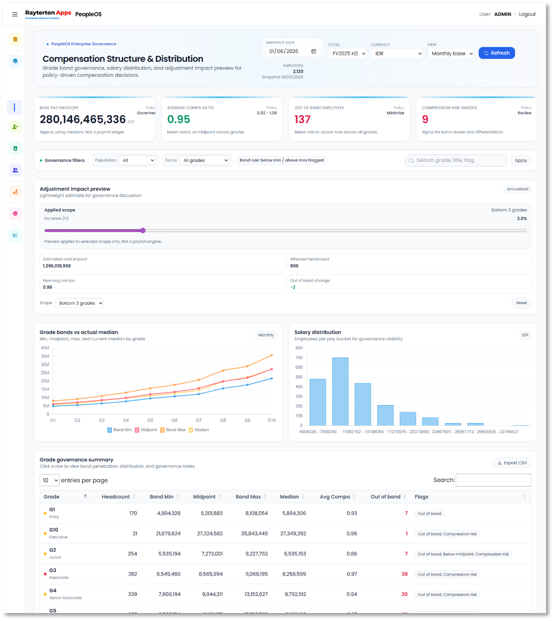Sort table by Headcount column header
The width and height of the screenshot is (554, 621).
click(x=118, y=497)
